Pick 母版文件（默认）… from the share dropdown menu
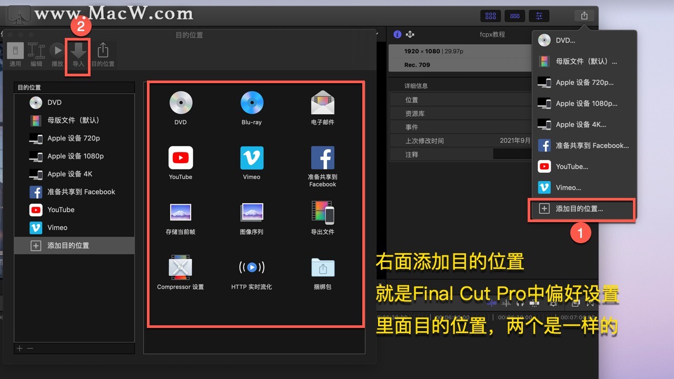This screenshot has width=674, height=379. pyautogui.click(x=583, y=62)
